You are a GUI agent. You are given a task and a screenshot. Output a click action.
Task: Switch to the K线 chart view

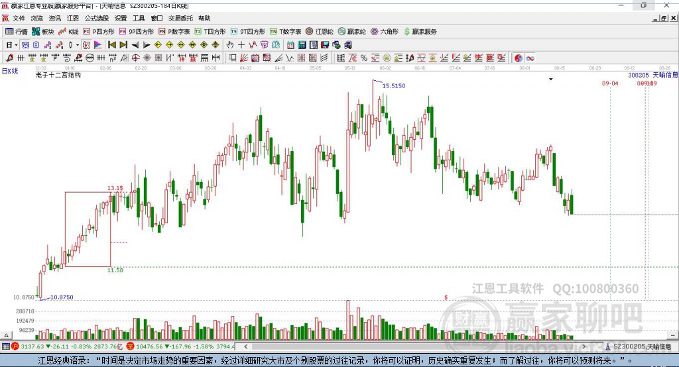click(x=68, y=32)
